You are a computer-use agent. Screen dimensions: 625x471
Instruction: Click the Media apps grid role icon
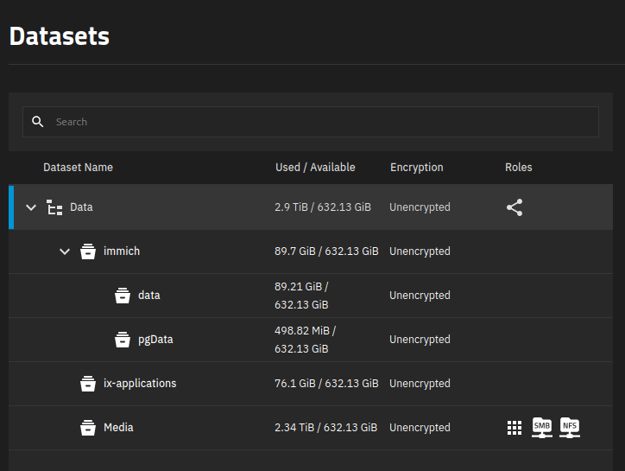(515, 428)
